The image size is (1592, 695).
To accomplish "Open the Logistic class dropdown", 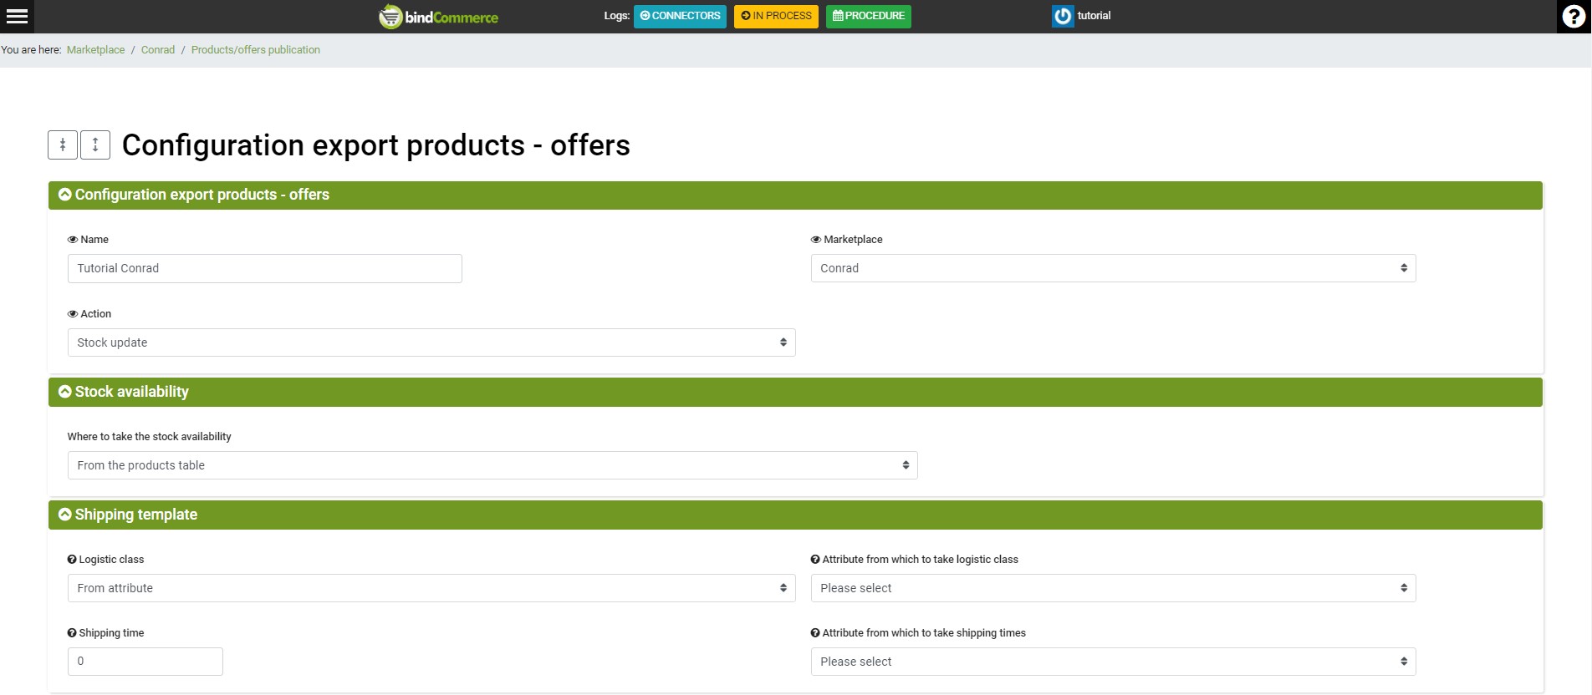I will coord(431,588).
